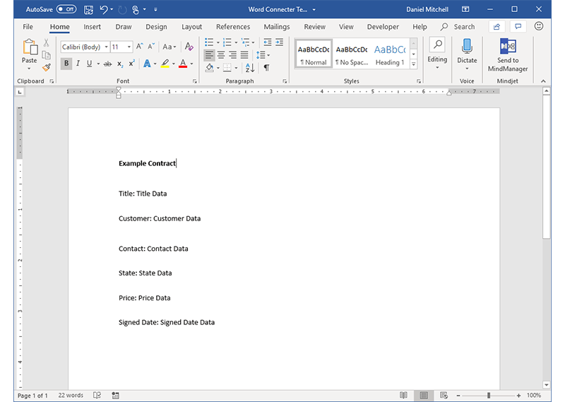Increase paragraph indent

point(280,42)
